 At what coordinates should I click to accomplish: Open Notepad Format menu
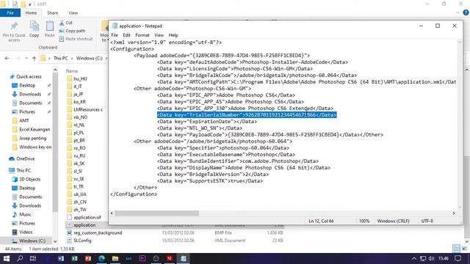[142, 35]
